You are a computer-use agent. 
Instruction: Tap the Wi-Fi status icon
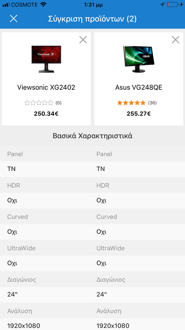pyautogui.click(x=43, y=5)
